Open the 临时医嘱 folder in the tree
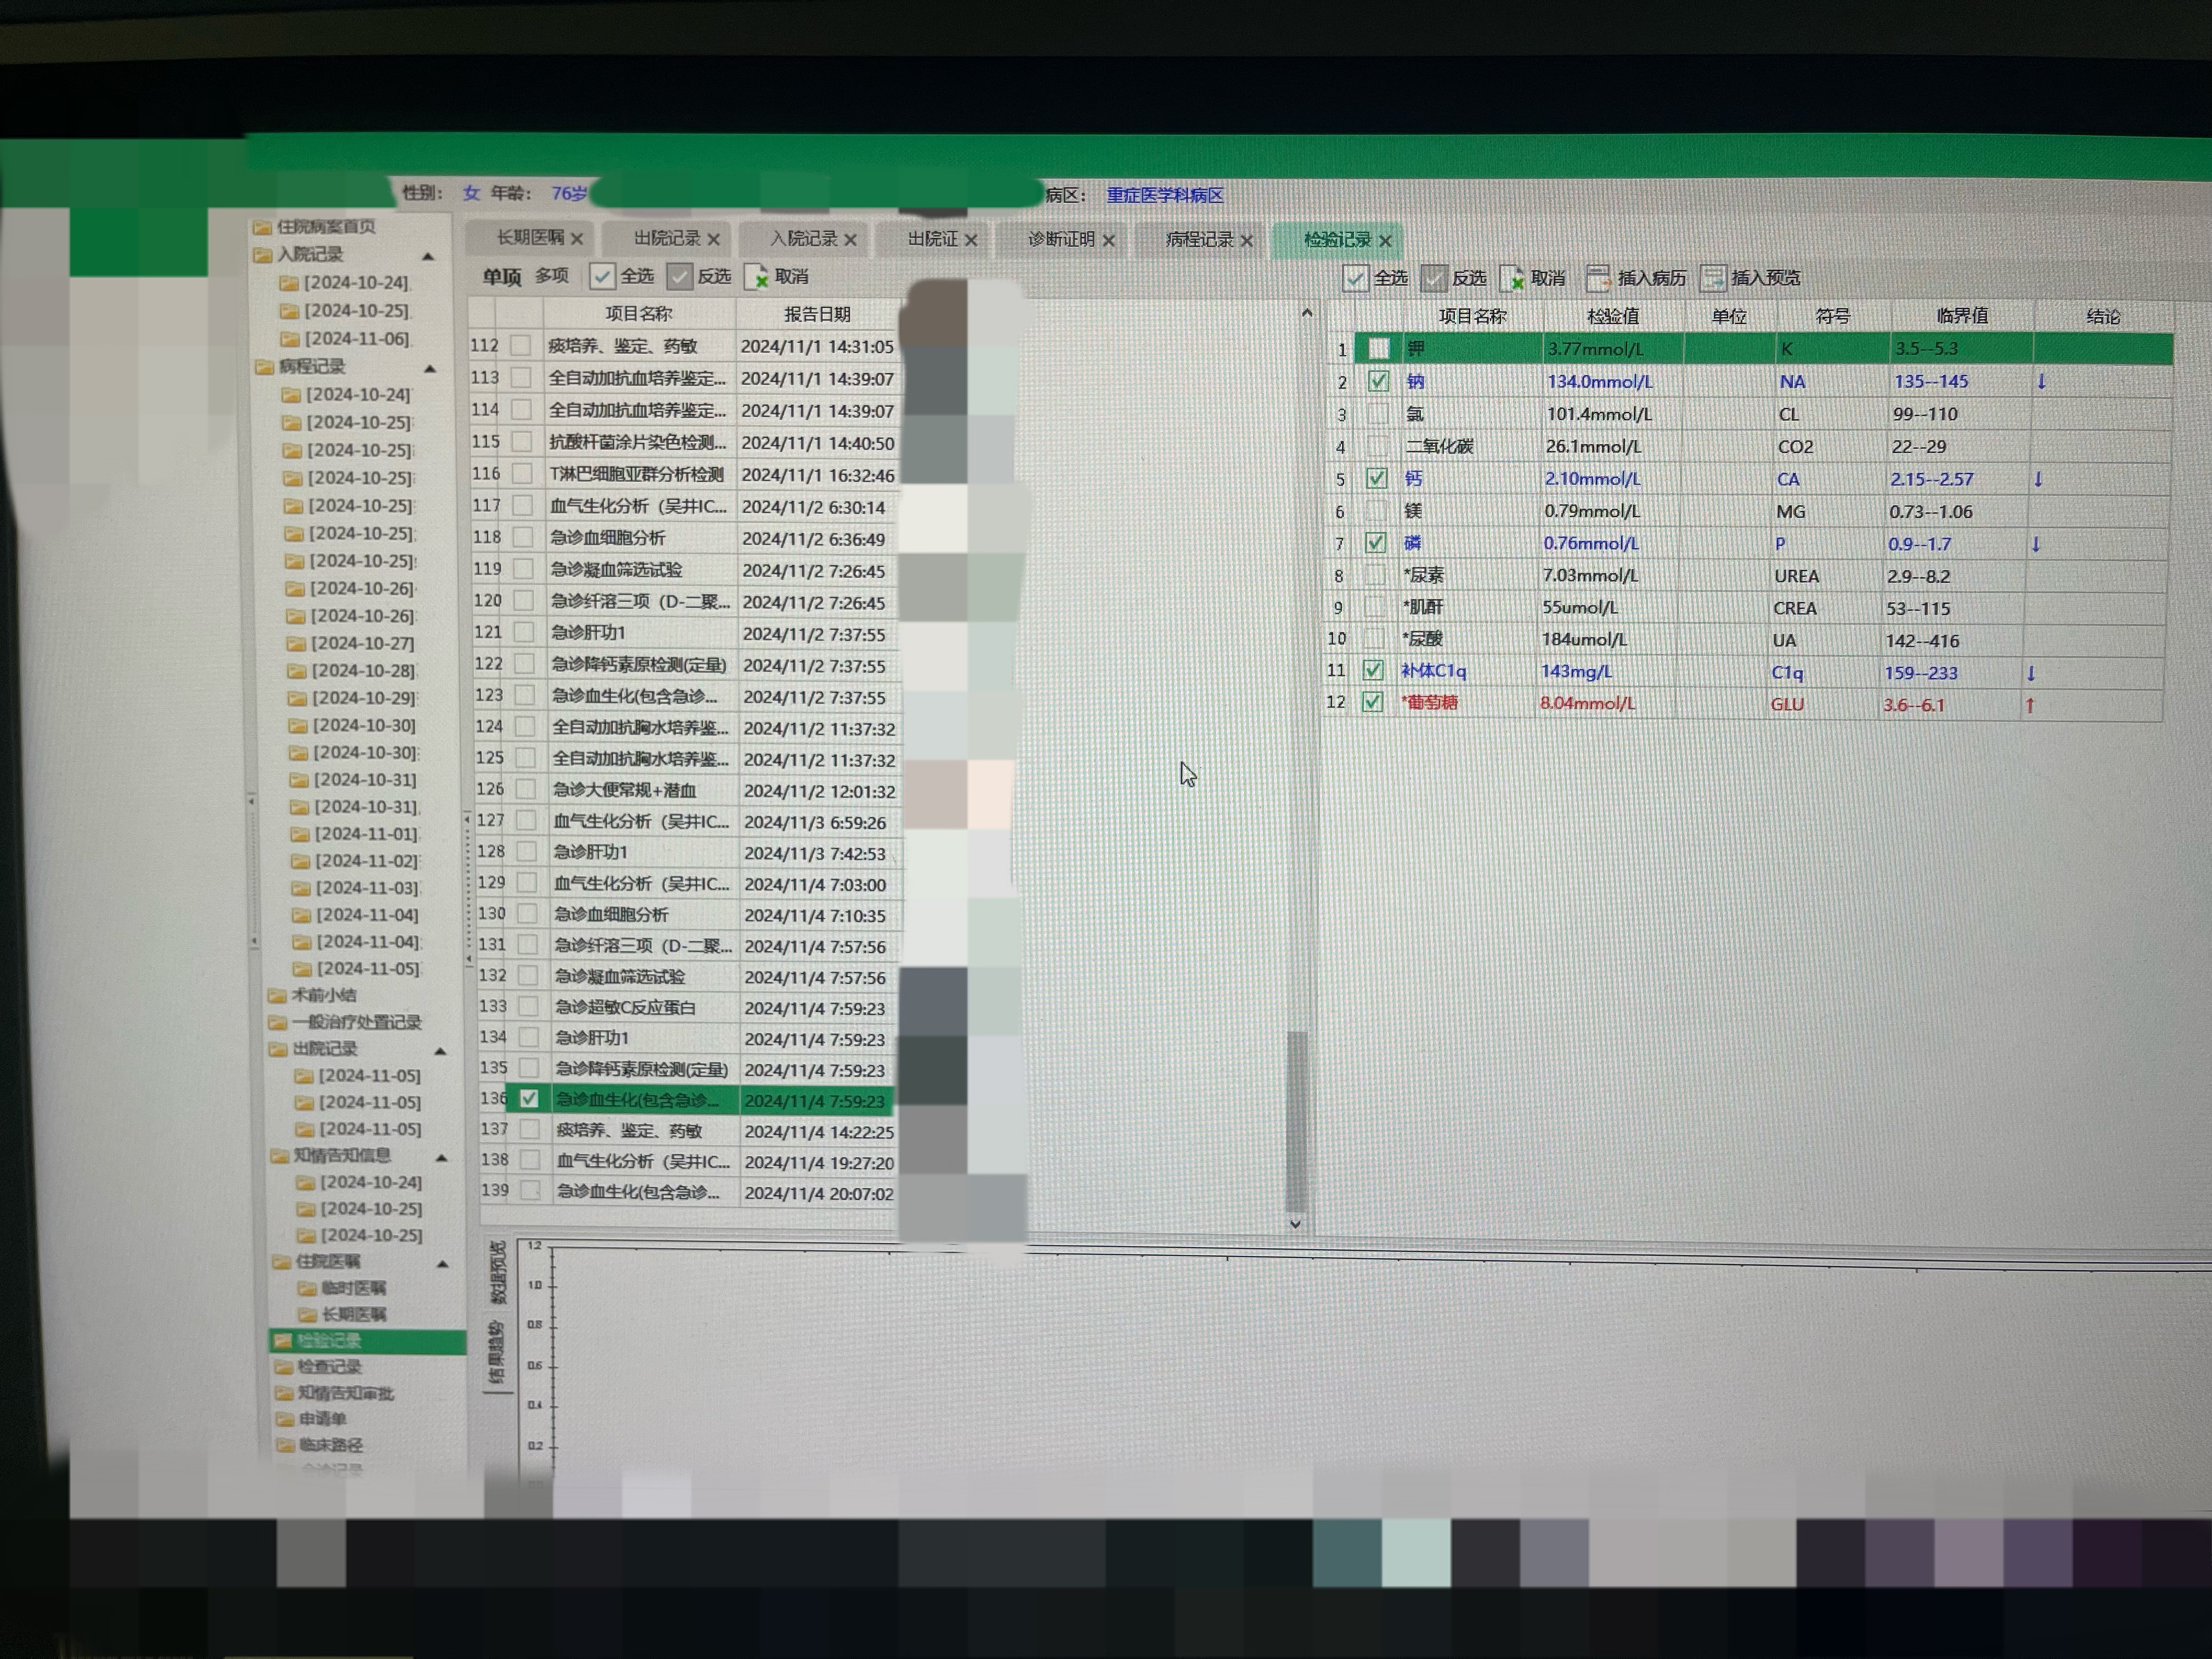Viewport: 2212px width, 1659px height. click(x=342, y=1288)
